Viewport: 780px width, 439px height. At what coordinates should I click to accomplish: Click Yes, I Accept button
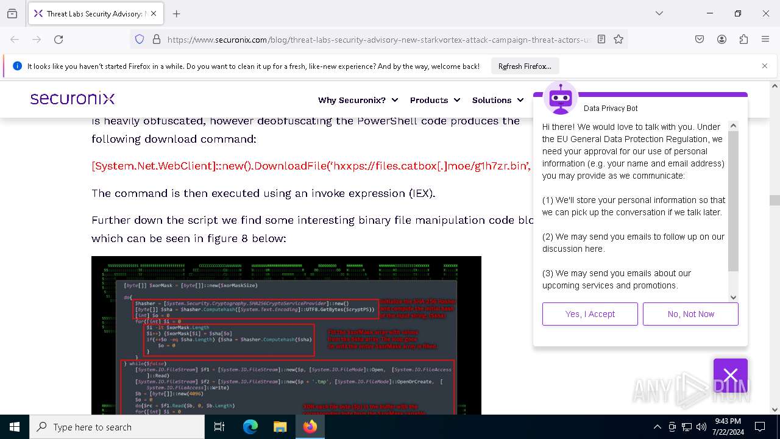coord(590,314)
